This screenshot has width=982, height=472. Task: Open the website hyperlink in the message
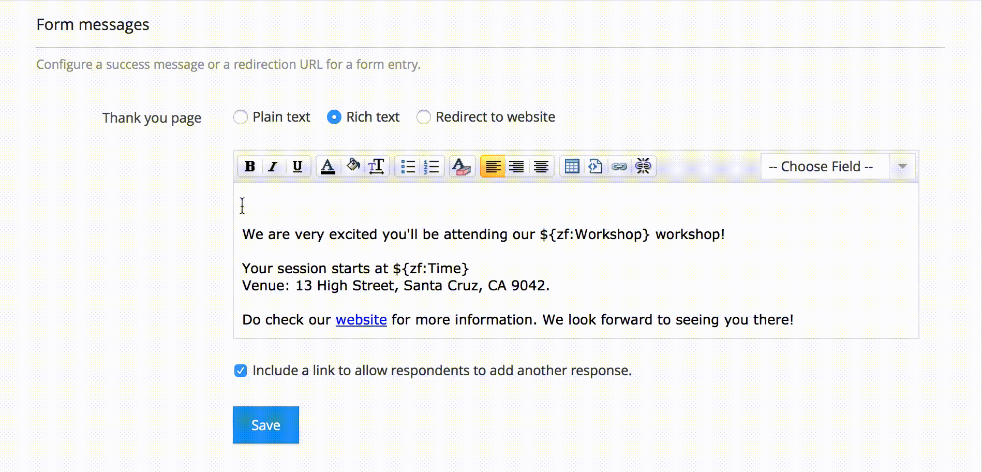click(x=361, y=320)
